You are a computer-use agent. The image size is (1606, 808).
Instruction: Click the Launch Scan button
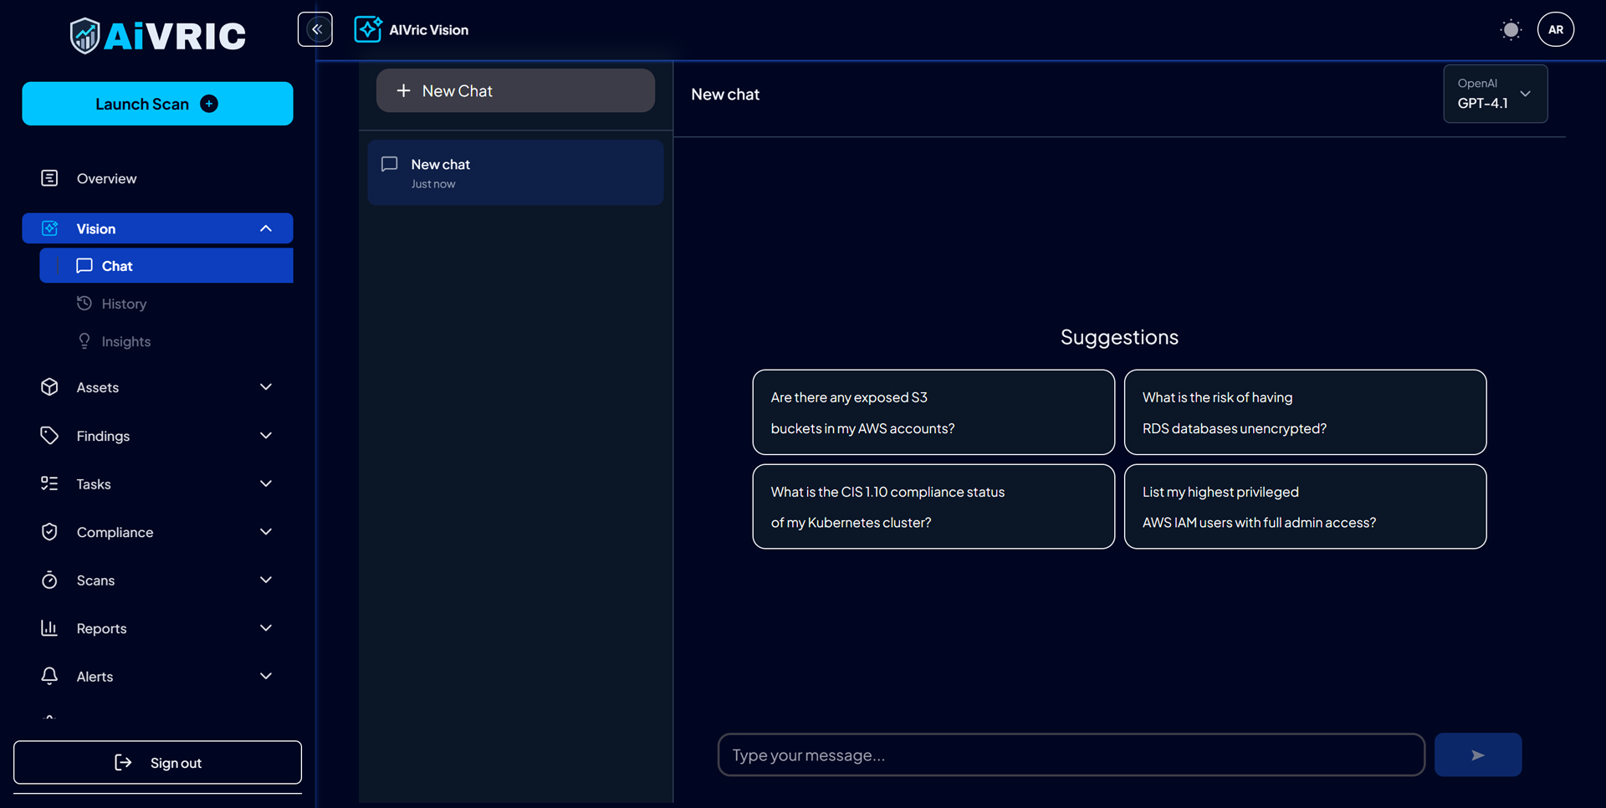click(x=157, y=104)
